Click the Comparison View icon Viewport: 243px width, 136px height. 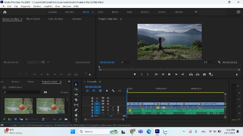211,74
